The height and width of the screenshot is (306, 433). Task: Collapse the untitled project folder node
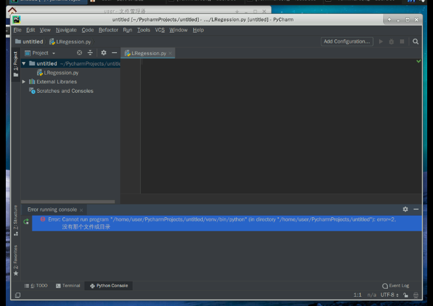(24, 63)
